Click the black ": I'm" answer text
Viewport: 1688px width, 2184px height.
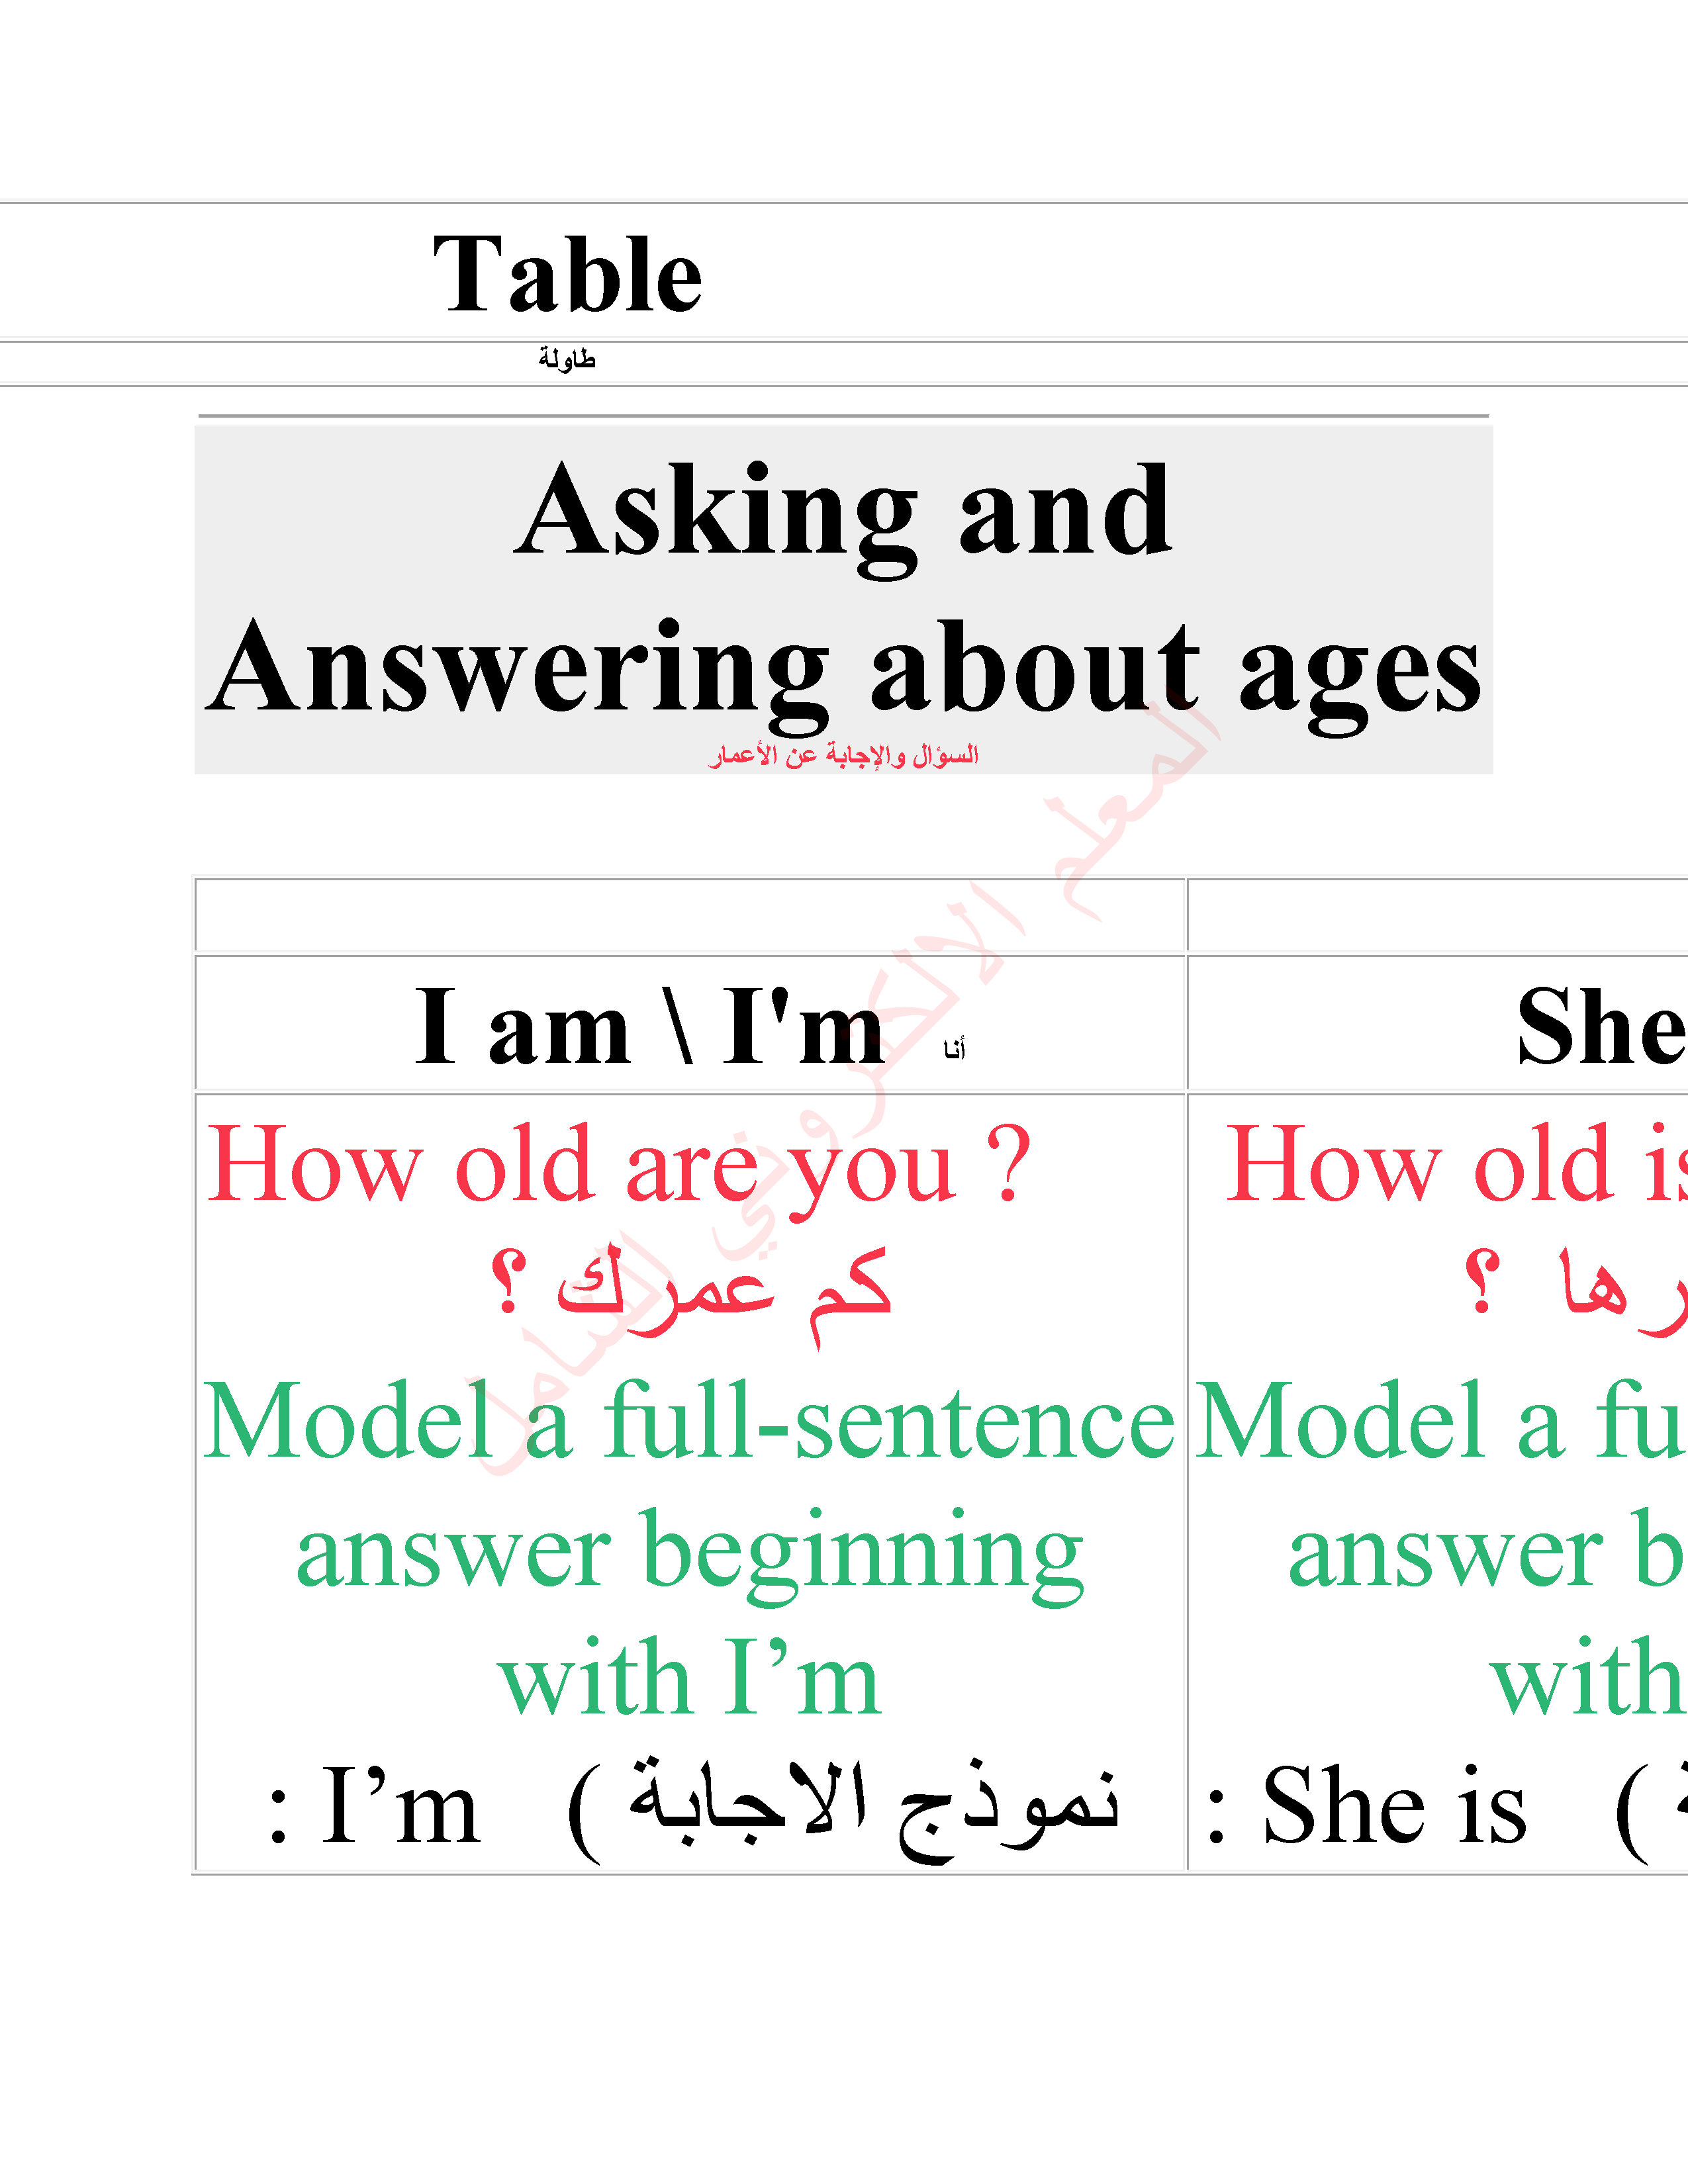coord(375,1806)
